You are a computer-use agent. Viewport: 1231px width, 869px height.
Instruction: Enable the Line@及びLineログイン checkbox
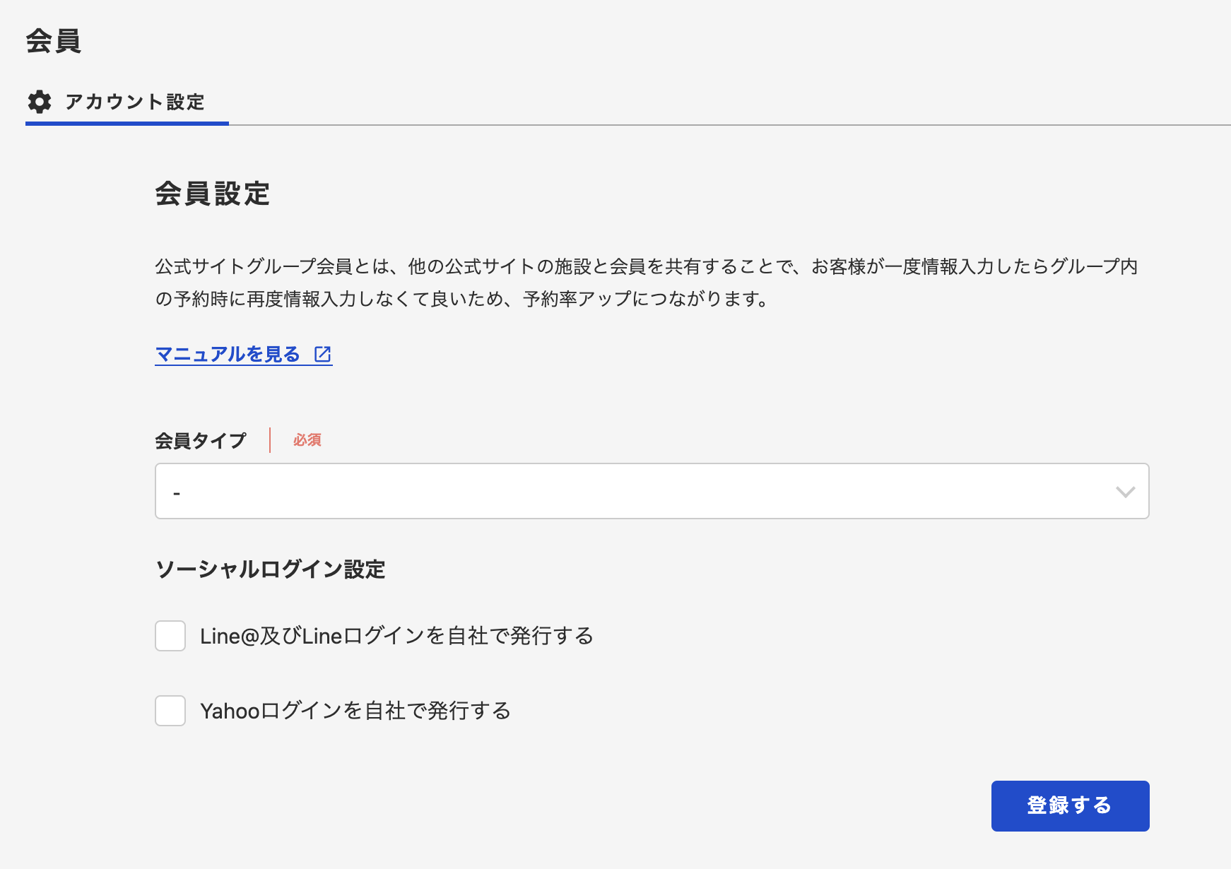point(170,636)
